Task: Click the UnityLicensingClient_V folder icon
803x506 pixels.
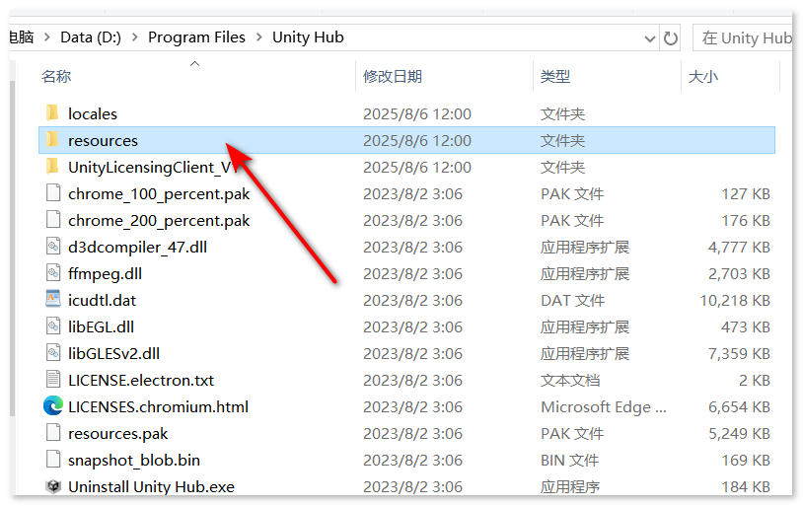Action: [x=52, y=167]
